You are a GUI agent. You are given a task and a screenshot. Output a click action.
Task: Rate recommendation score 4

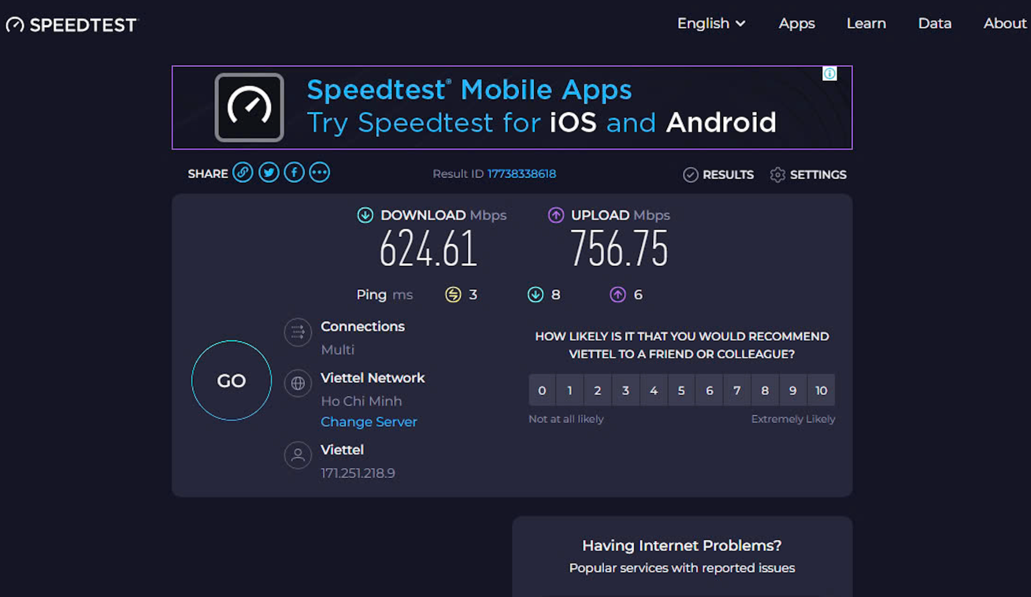click(654, 390)
